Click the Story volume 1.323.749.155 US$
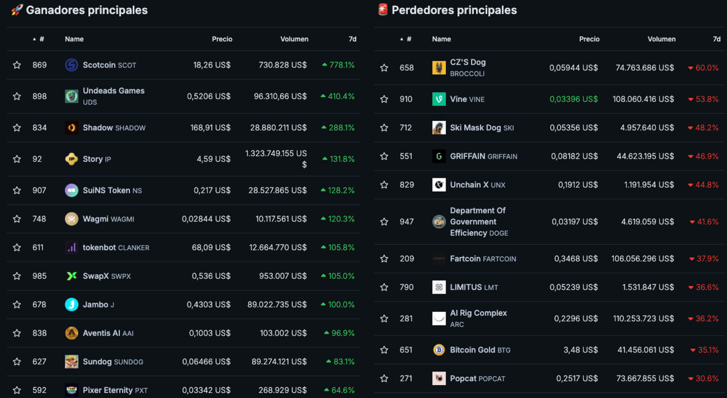 click(276, 159)
